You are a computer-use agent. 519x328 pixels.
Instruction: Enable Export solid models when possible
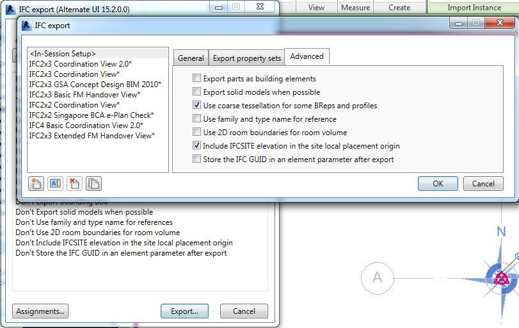[196, 92]
